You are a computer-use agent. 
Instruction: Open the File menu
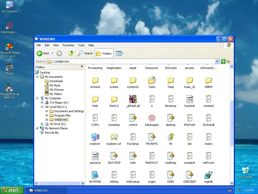39,45
